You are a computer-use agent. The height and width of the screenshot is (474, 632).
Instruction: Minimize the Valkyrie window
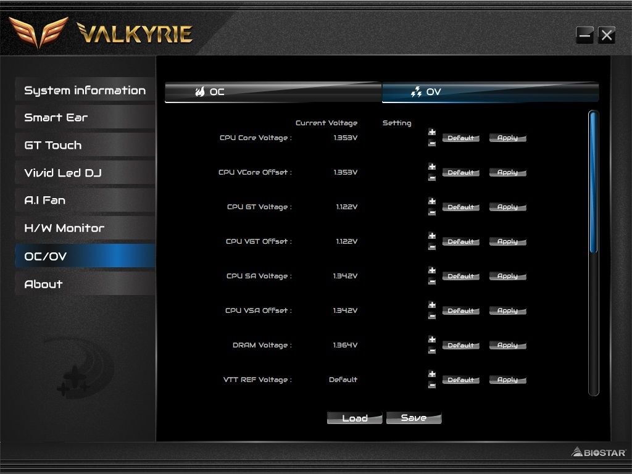click(584, 35)
